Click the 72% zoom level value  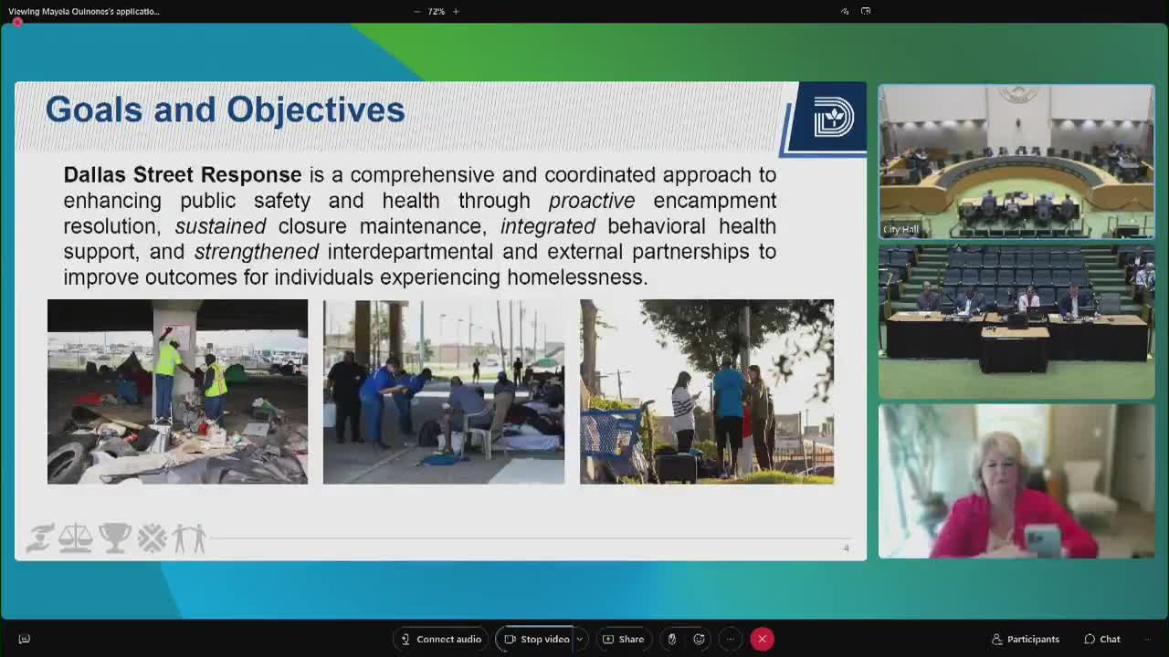[x=437, y=11]
